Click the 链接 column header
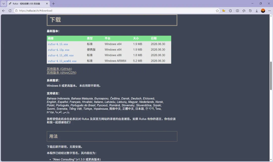Viewport: 273px width, 162px height. 51,38
